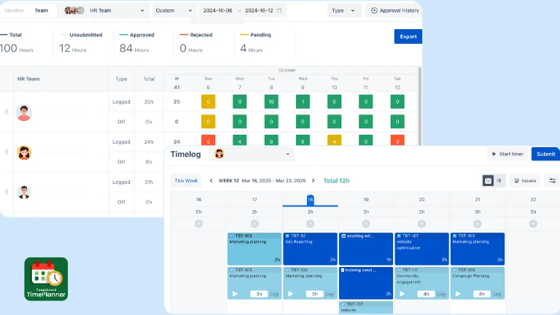Click the calendar grid view icon in Timelog

point(489,181)
